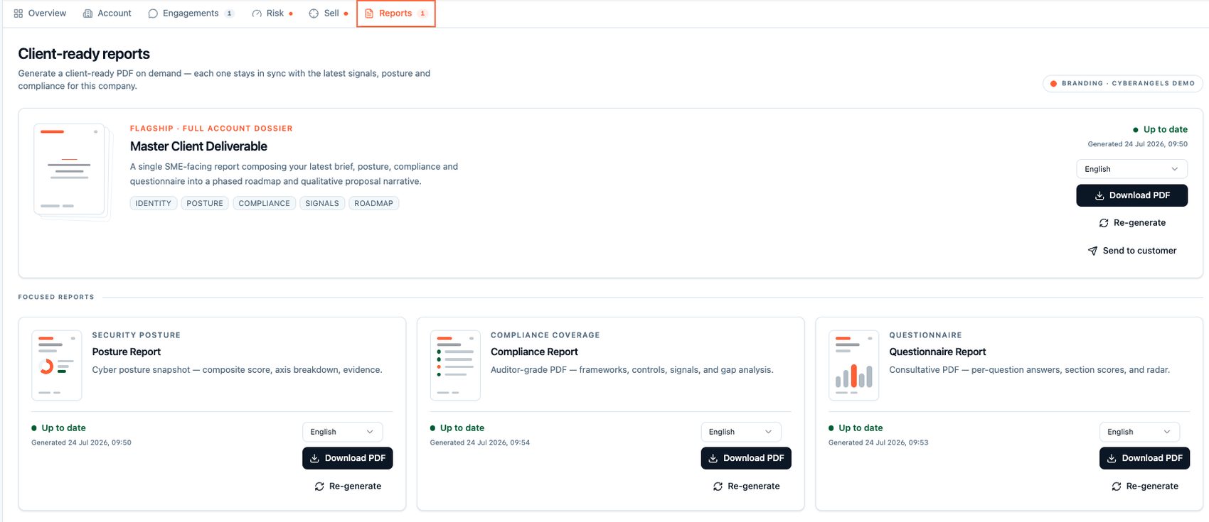Click the Posture Report thumbnail
Viewport: 1209px width, 522px height.
point(57,365)
